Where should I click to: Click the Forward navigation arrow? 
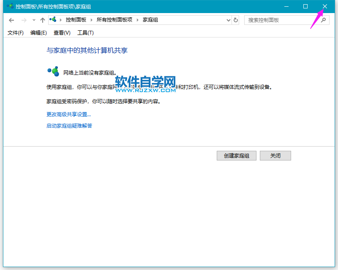coord(24,20)
